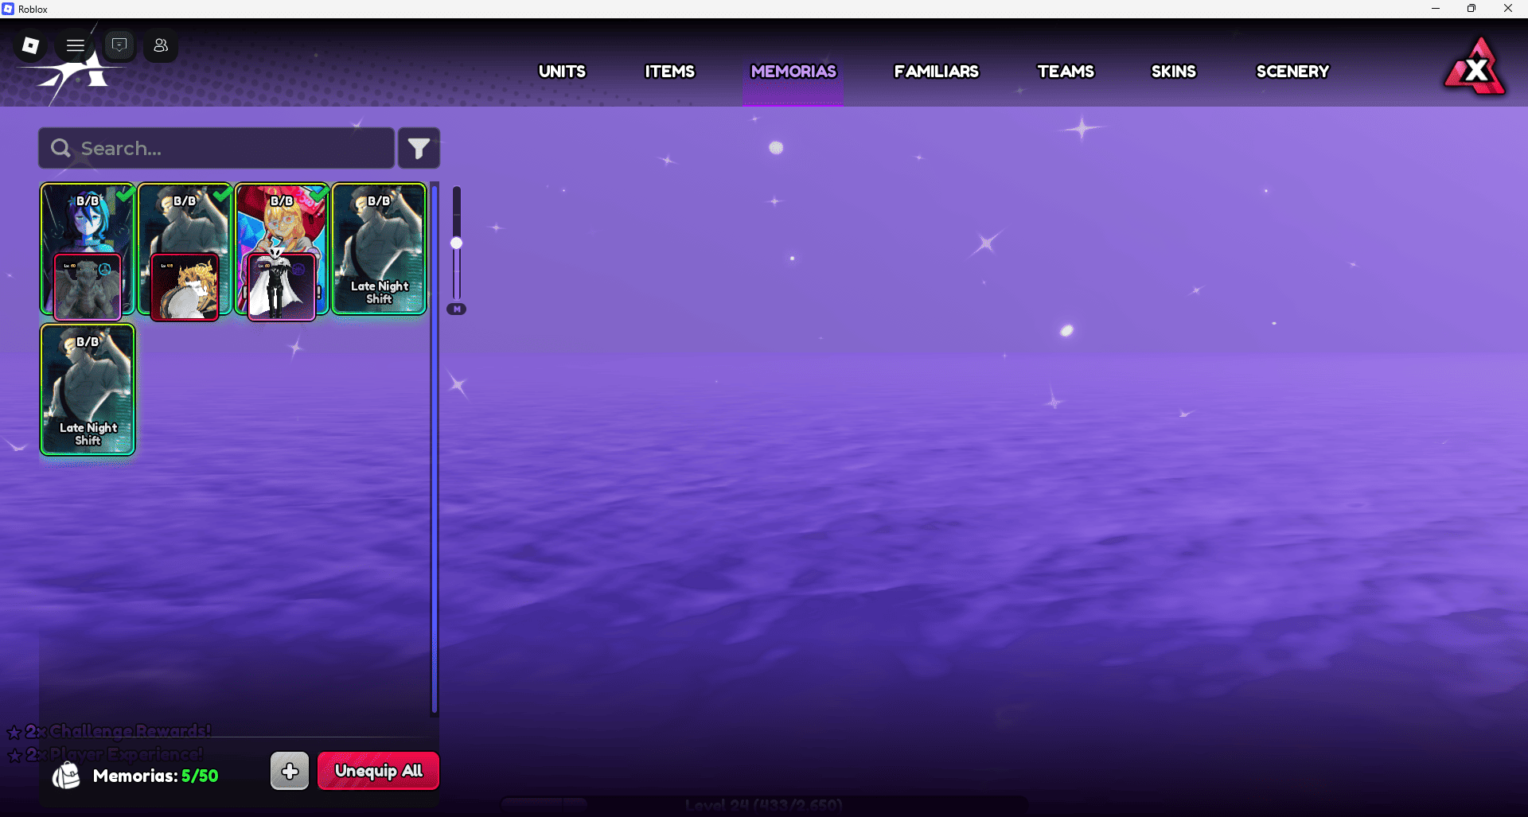Select top-row Late Night Shift card
The image size is (1528, 817).
379,249
